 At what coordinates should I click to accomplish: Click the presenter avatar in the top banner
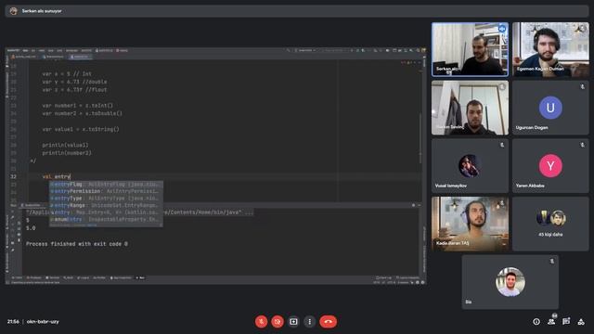[13, 11]
